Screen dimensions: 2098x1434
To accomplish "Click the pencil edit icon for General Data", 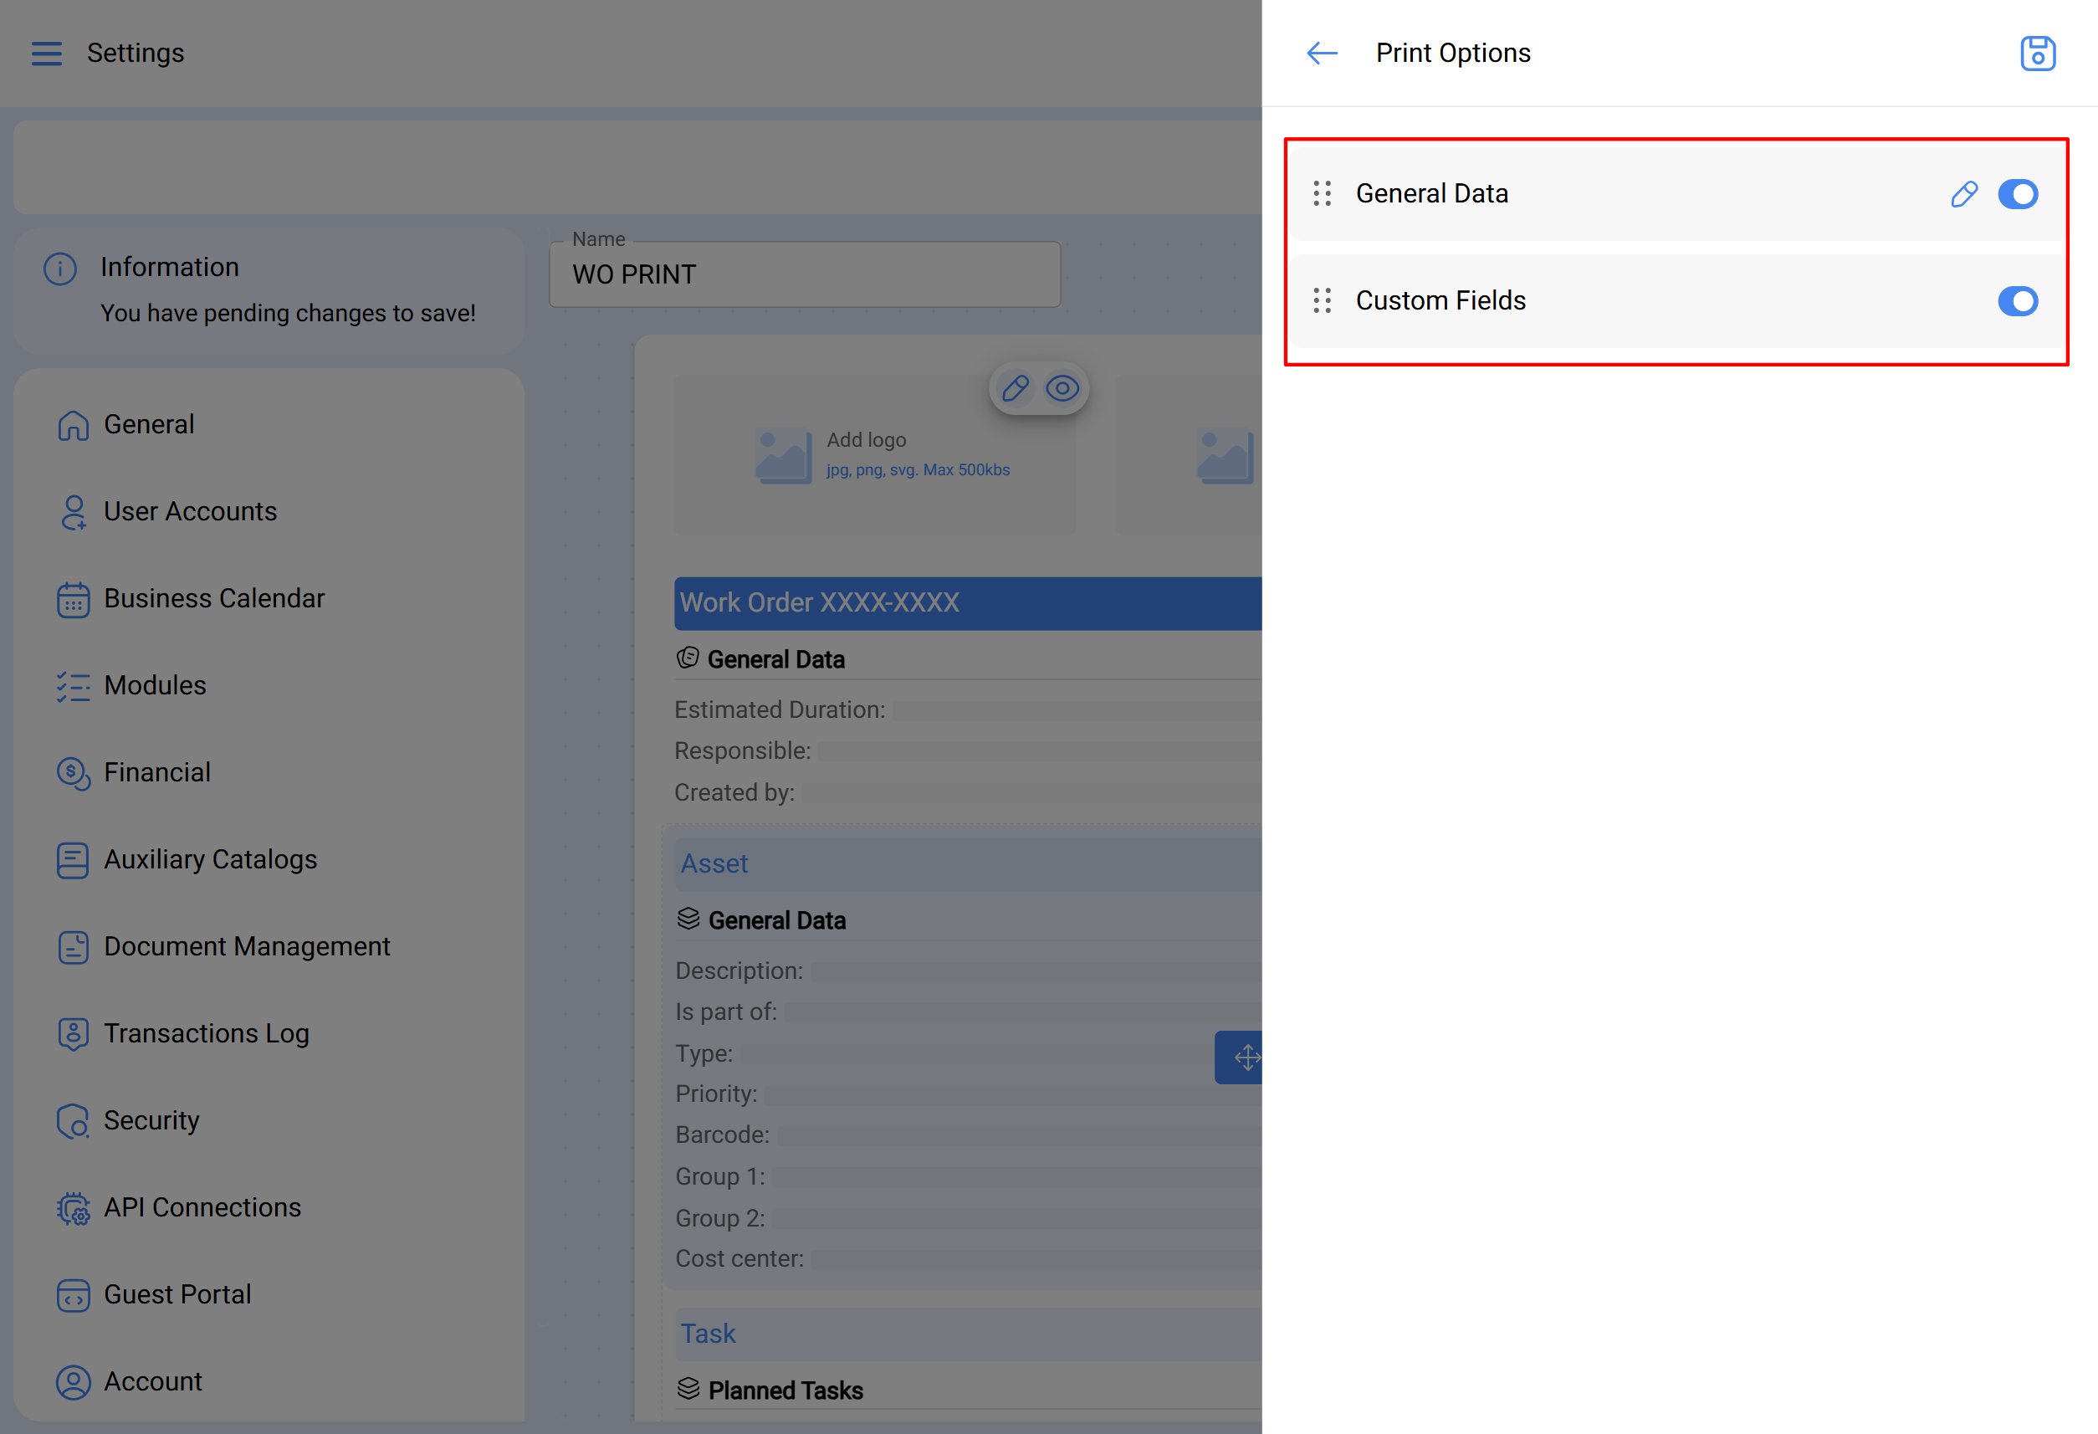I will coord(1963,194).
